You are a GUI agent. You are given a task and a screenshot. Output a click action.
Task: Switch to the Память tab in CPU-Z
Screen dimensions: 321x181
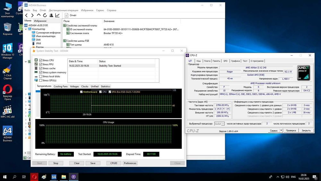216,61
